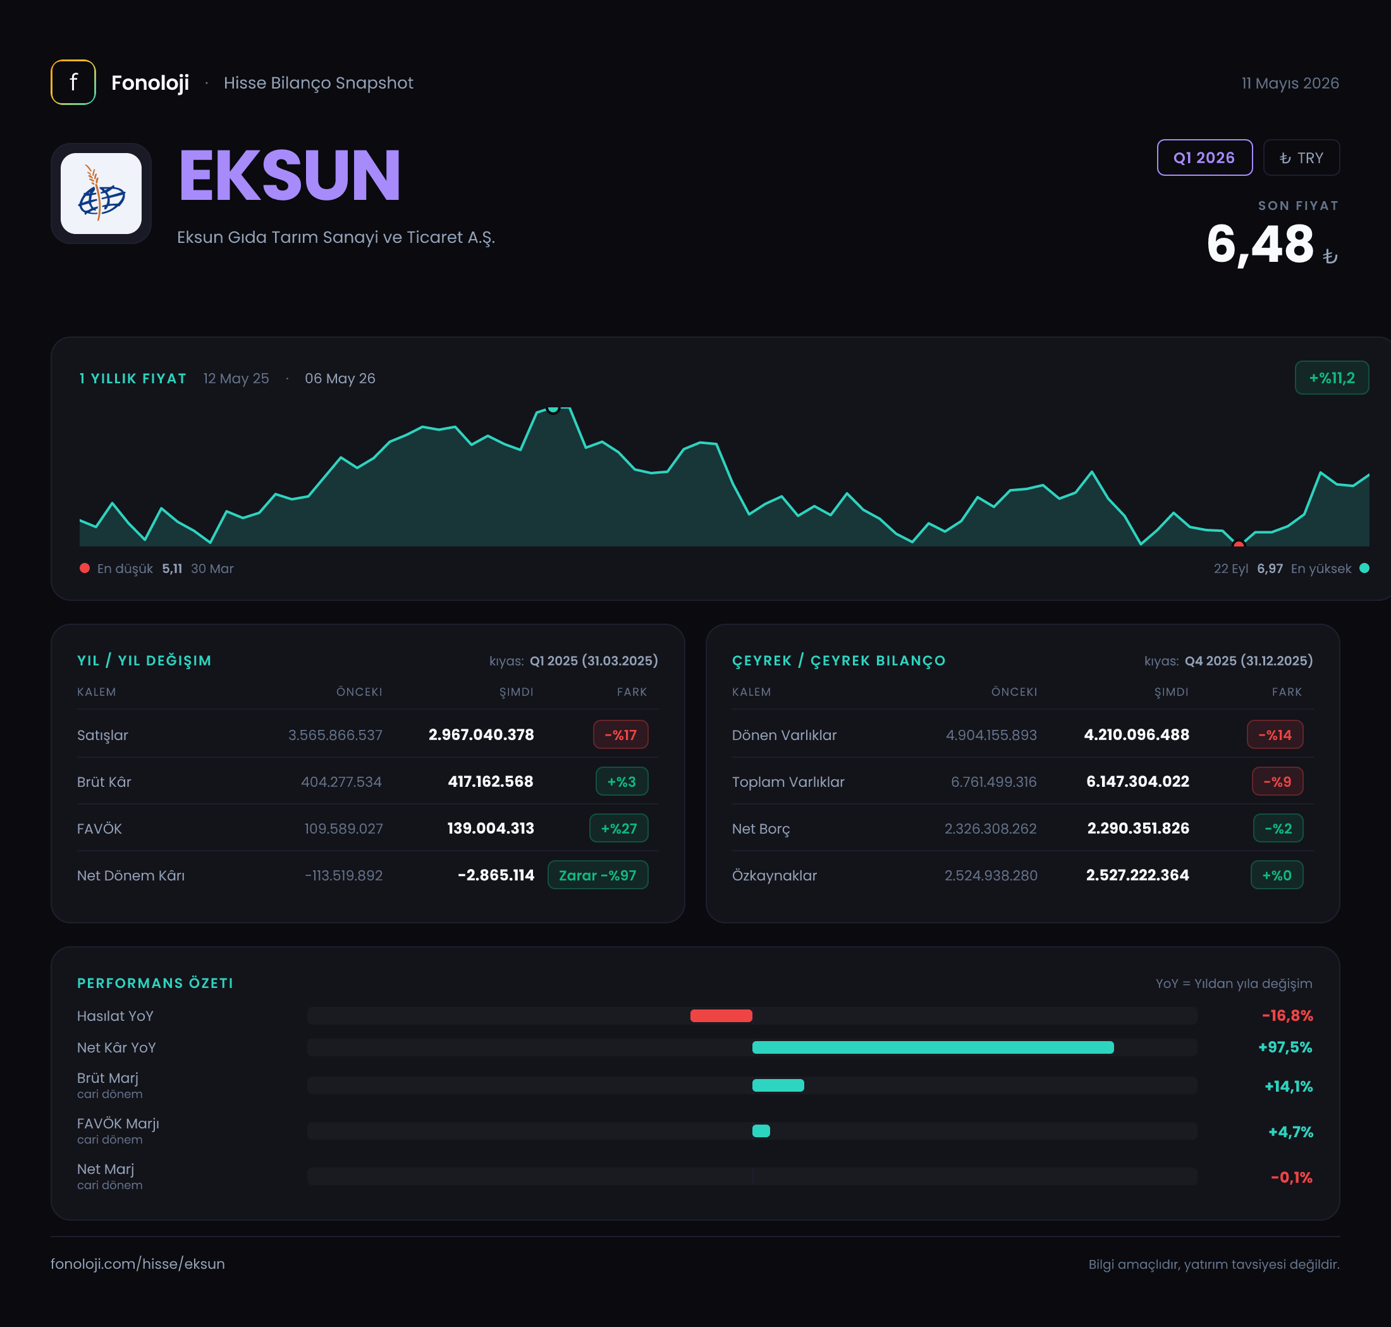Viewport: 1391px width, 1327px height.
Task: Click current Brüt Kâr value 417.162.568
Action: tap(490, 781)
